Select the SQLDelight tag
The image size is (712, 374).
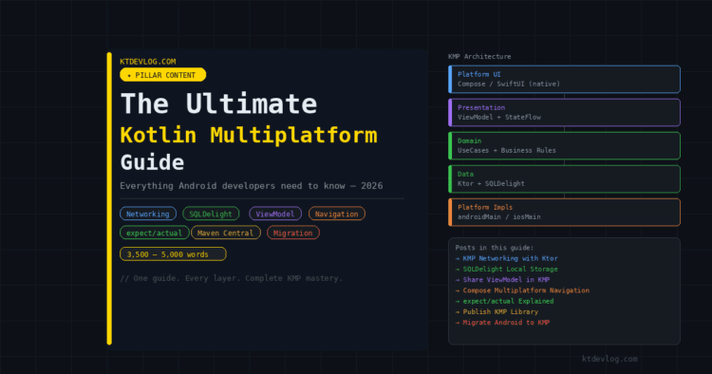(x=211, y=214)
